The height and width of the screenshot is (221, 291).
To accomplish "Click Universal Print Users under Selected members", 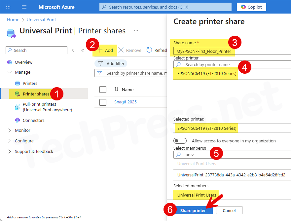I will tap(197, 195).
